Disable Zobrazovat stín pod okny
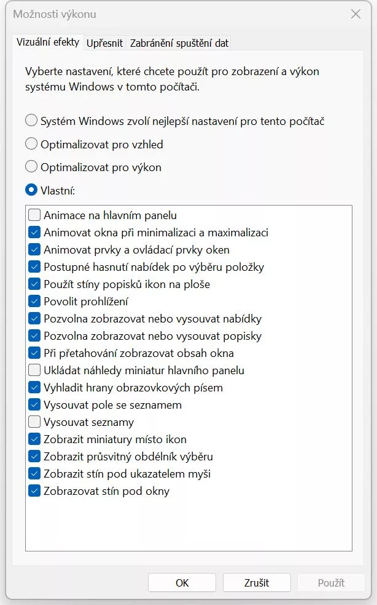The width and height of the screenshot is (377, 605). [x=34, y=491]
